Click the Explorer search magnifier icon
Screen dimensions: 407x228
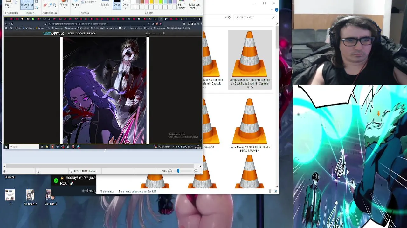coord(273,17)
